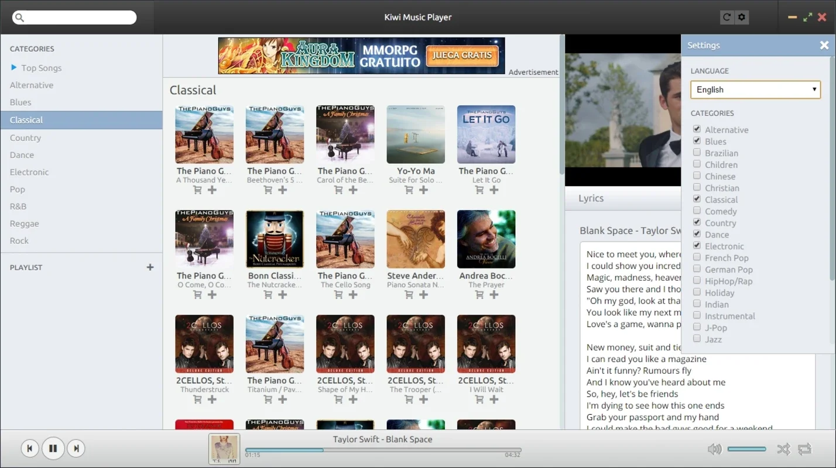
Task: Open the Language dropdown showing English
Action: (756, 90)
